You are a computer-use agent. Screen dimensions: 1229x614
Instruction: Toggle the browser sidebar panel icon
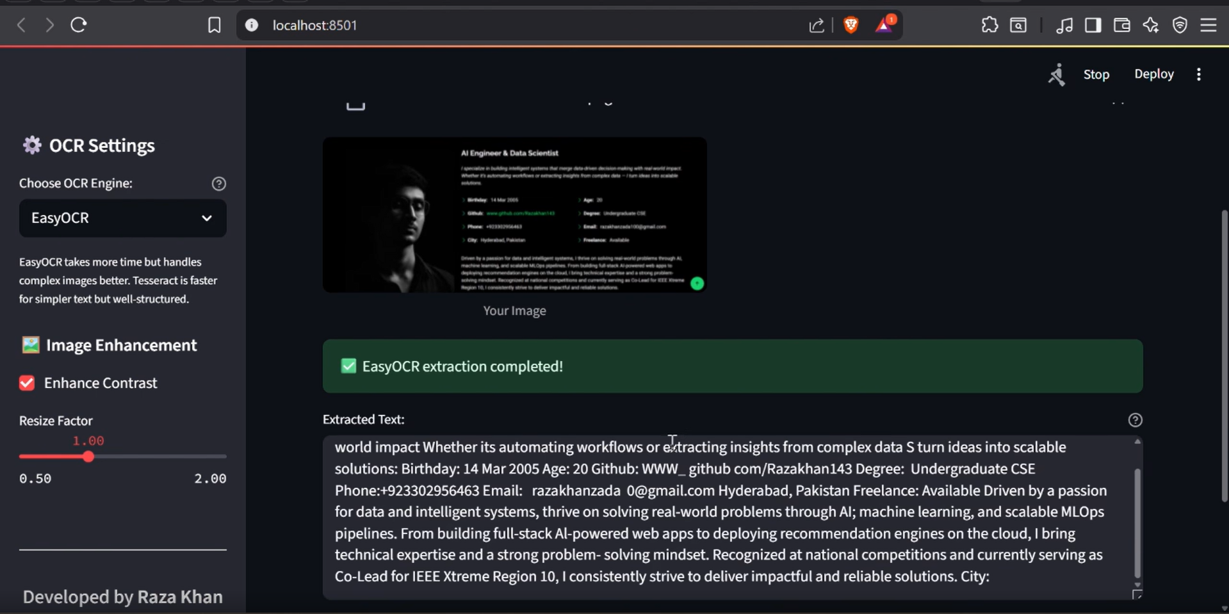pos(1093,25)
